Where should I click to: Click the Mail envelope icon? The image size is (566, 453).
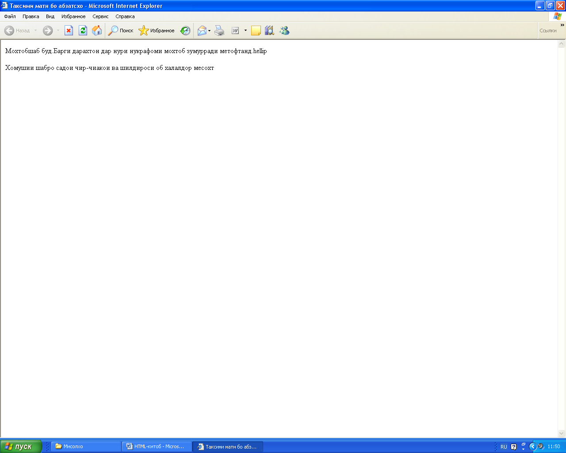(202, 31)
